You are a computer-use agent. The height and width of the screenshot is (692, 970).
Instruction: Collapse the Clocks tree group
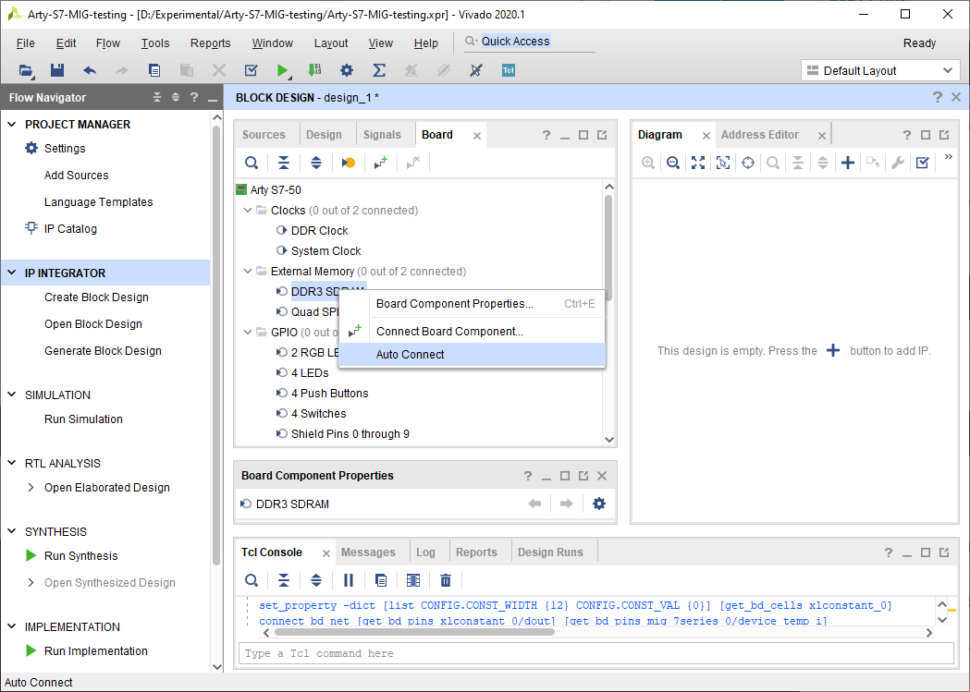(x=248, y=210)
